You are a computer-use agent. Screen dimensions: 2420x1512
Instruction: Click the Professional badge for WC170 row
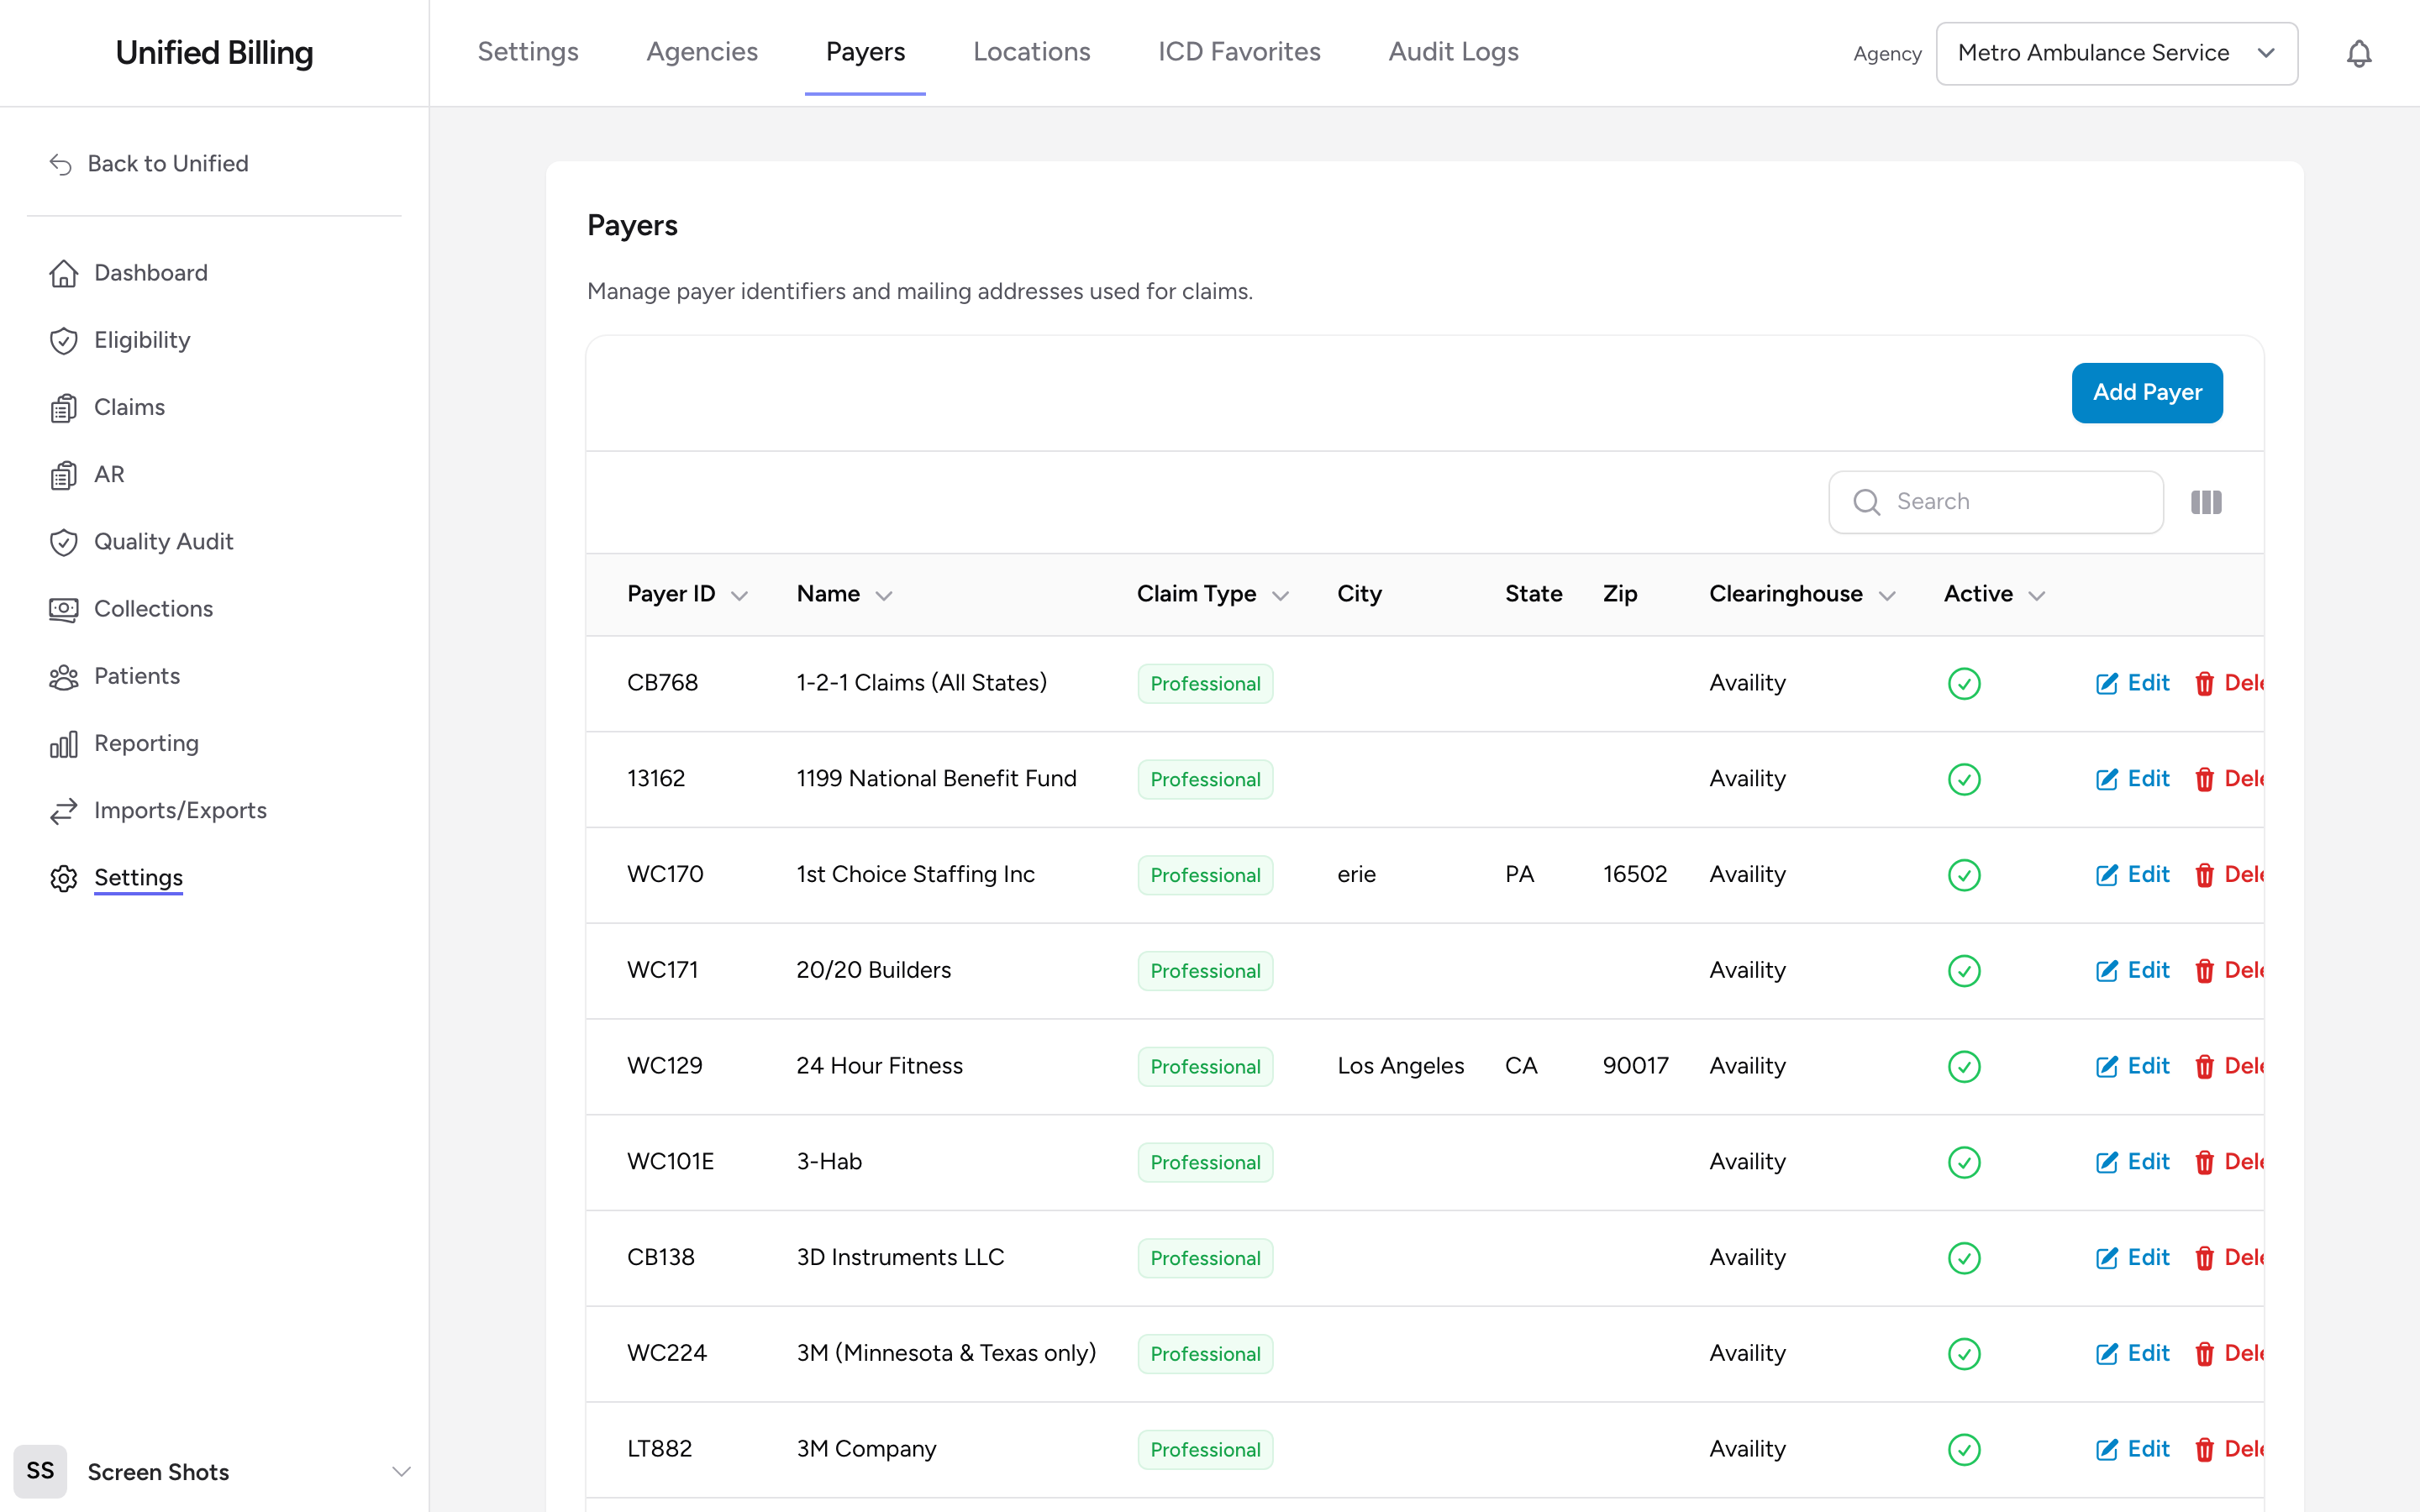click(x=1205, y=875)
